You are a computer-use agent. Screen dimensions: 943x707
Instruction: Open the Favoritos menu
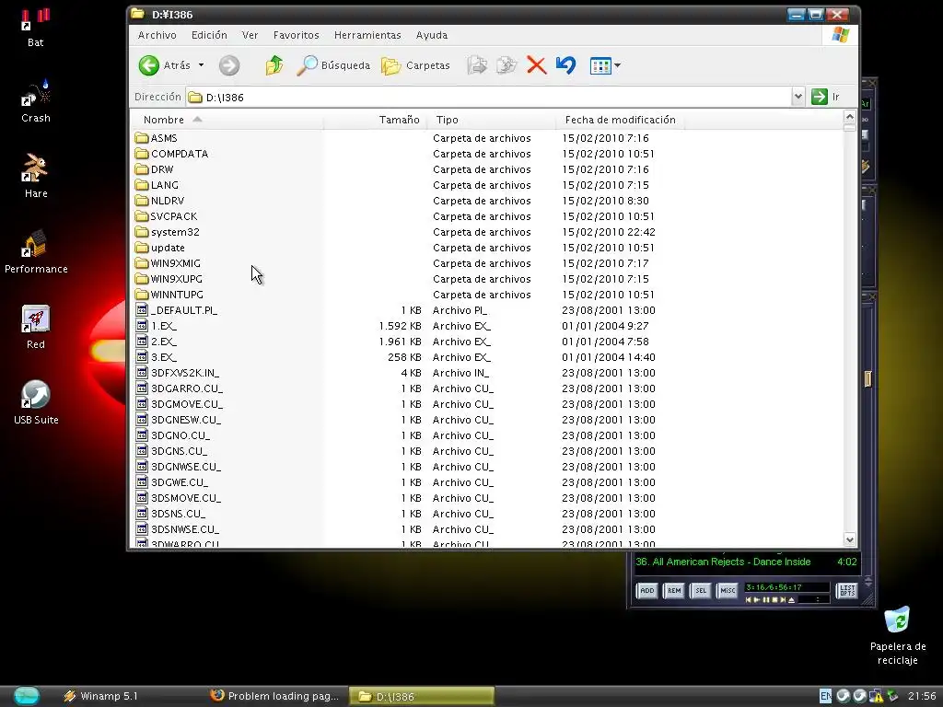[296, 35]
